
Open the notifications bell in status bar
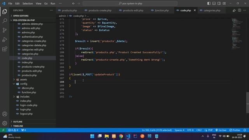coord(245,130)
